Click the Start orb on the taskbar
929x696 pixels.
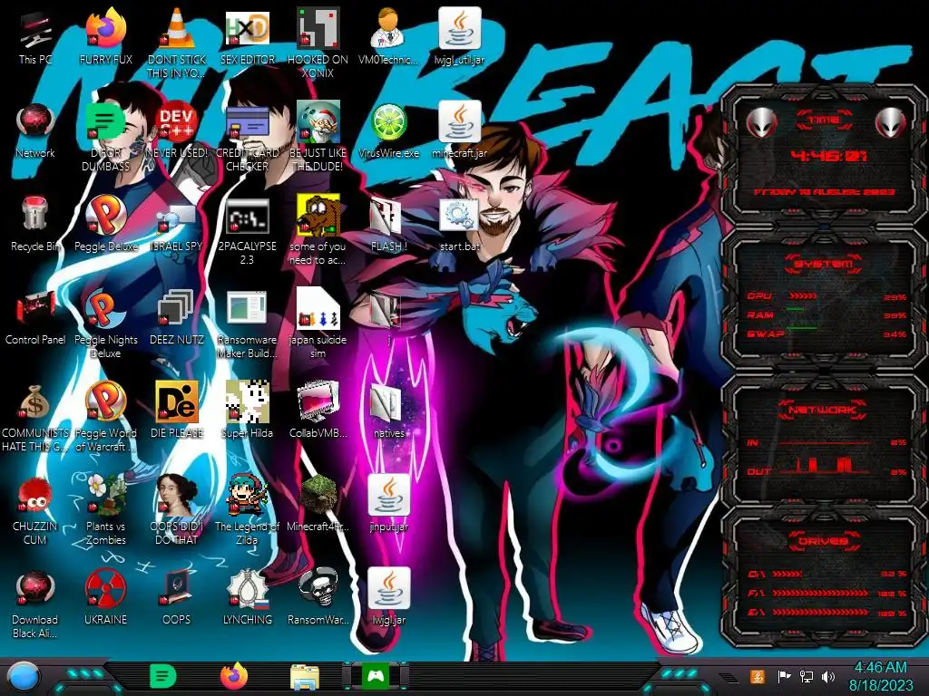point(24,678)
